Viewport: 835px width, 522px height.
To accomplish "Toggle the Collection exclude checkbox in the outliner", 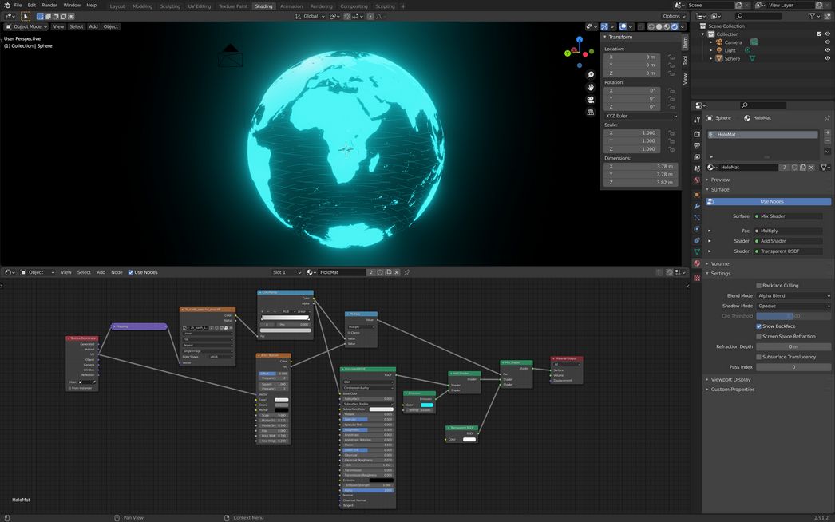I will (x=819, y=34).
